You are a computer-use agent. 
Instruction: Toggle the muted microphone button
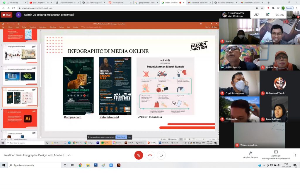click(x=139, y=155)
